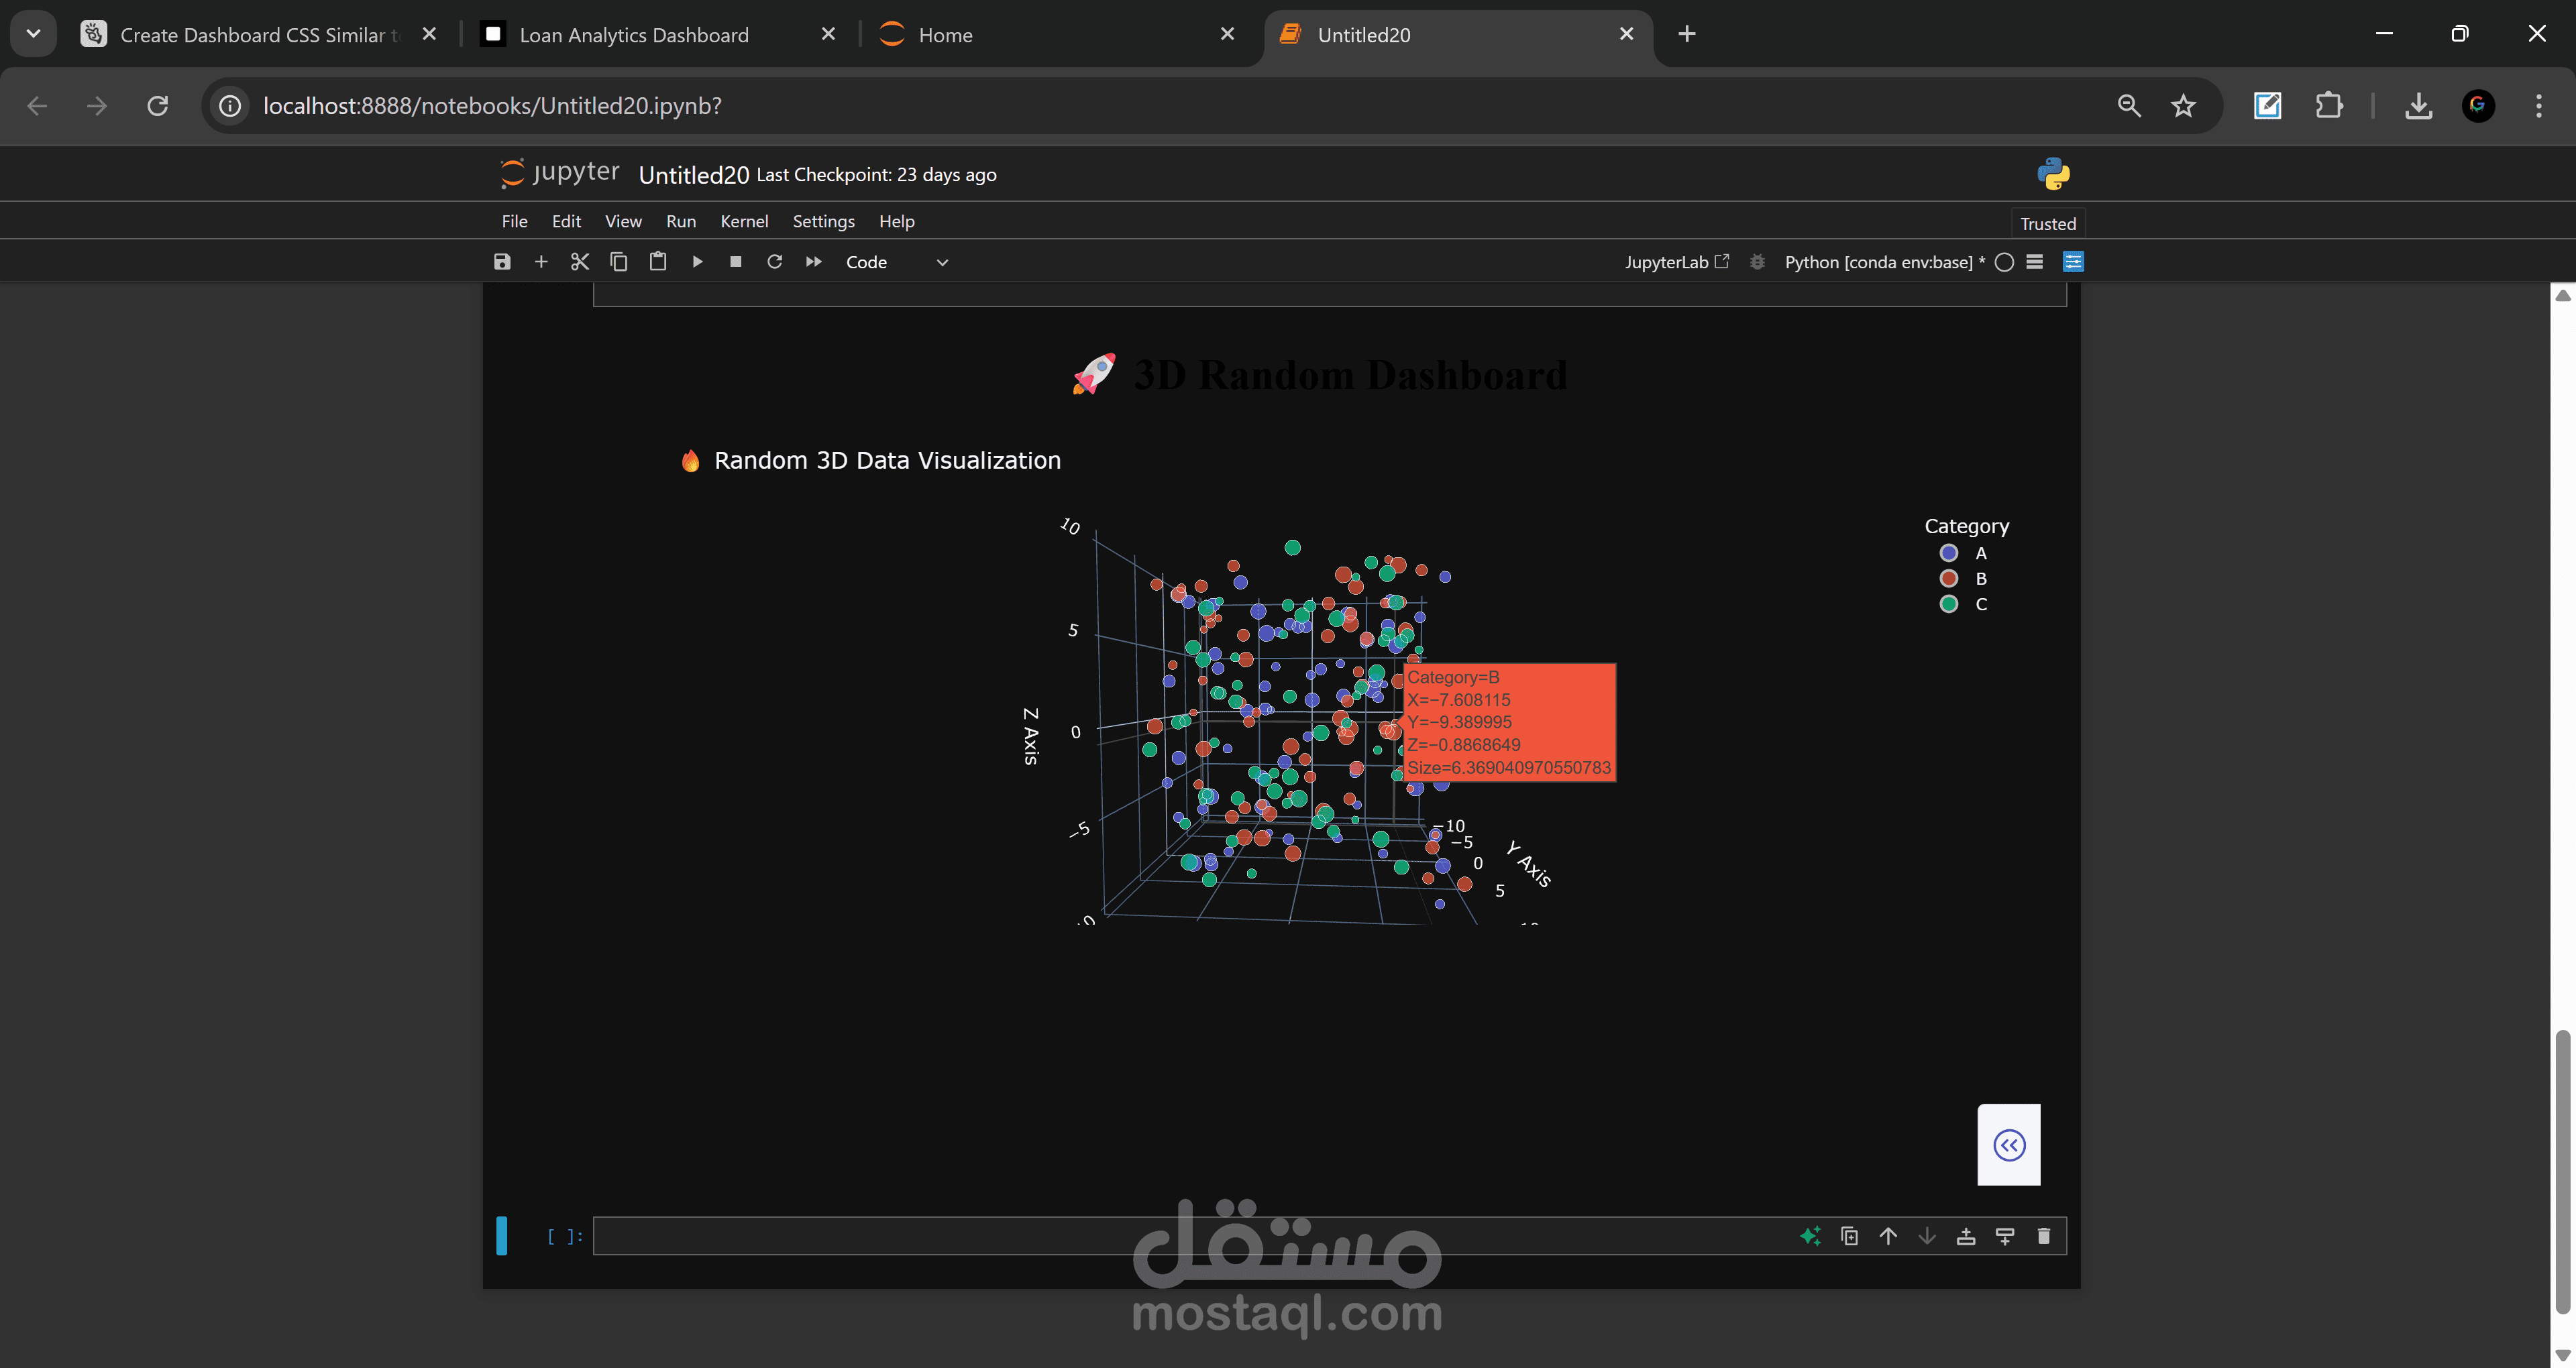Restart the kernel with the refresh icon
2576x1368 pixels.
click(x=774, y=261)
